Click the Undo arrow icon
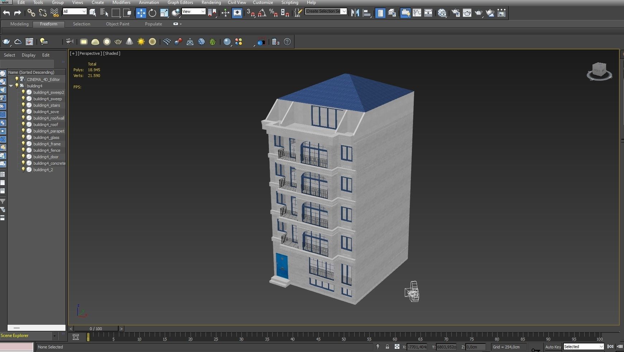Image resolution: width=624 pixels, height=352 pixels. 6,13
